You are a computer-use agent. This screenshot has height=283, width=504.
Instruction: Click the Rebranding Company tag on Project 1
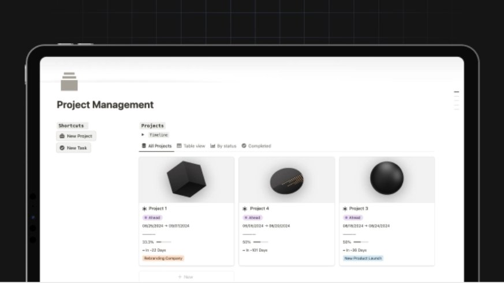click(163, 258)
